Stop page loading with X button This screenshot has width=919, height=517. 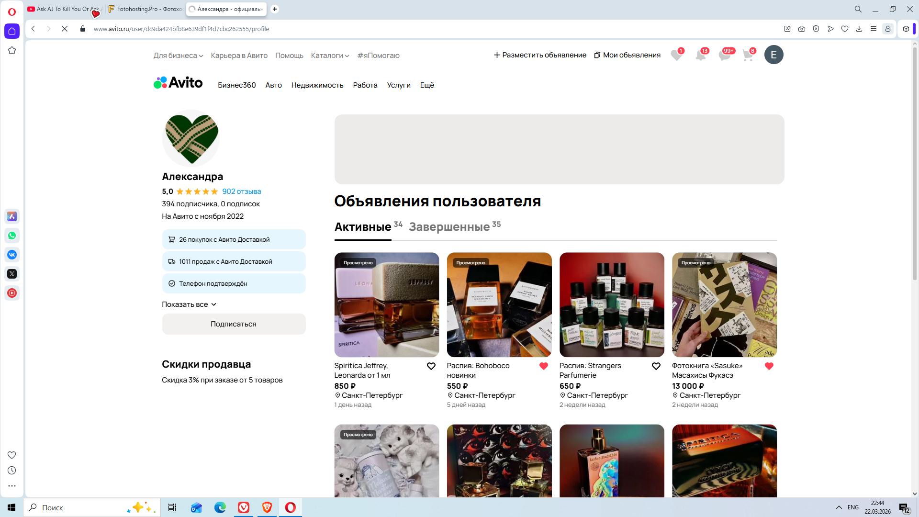click(x=65, y=29)
